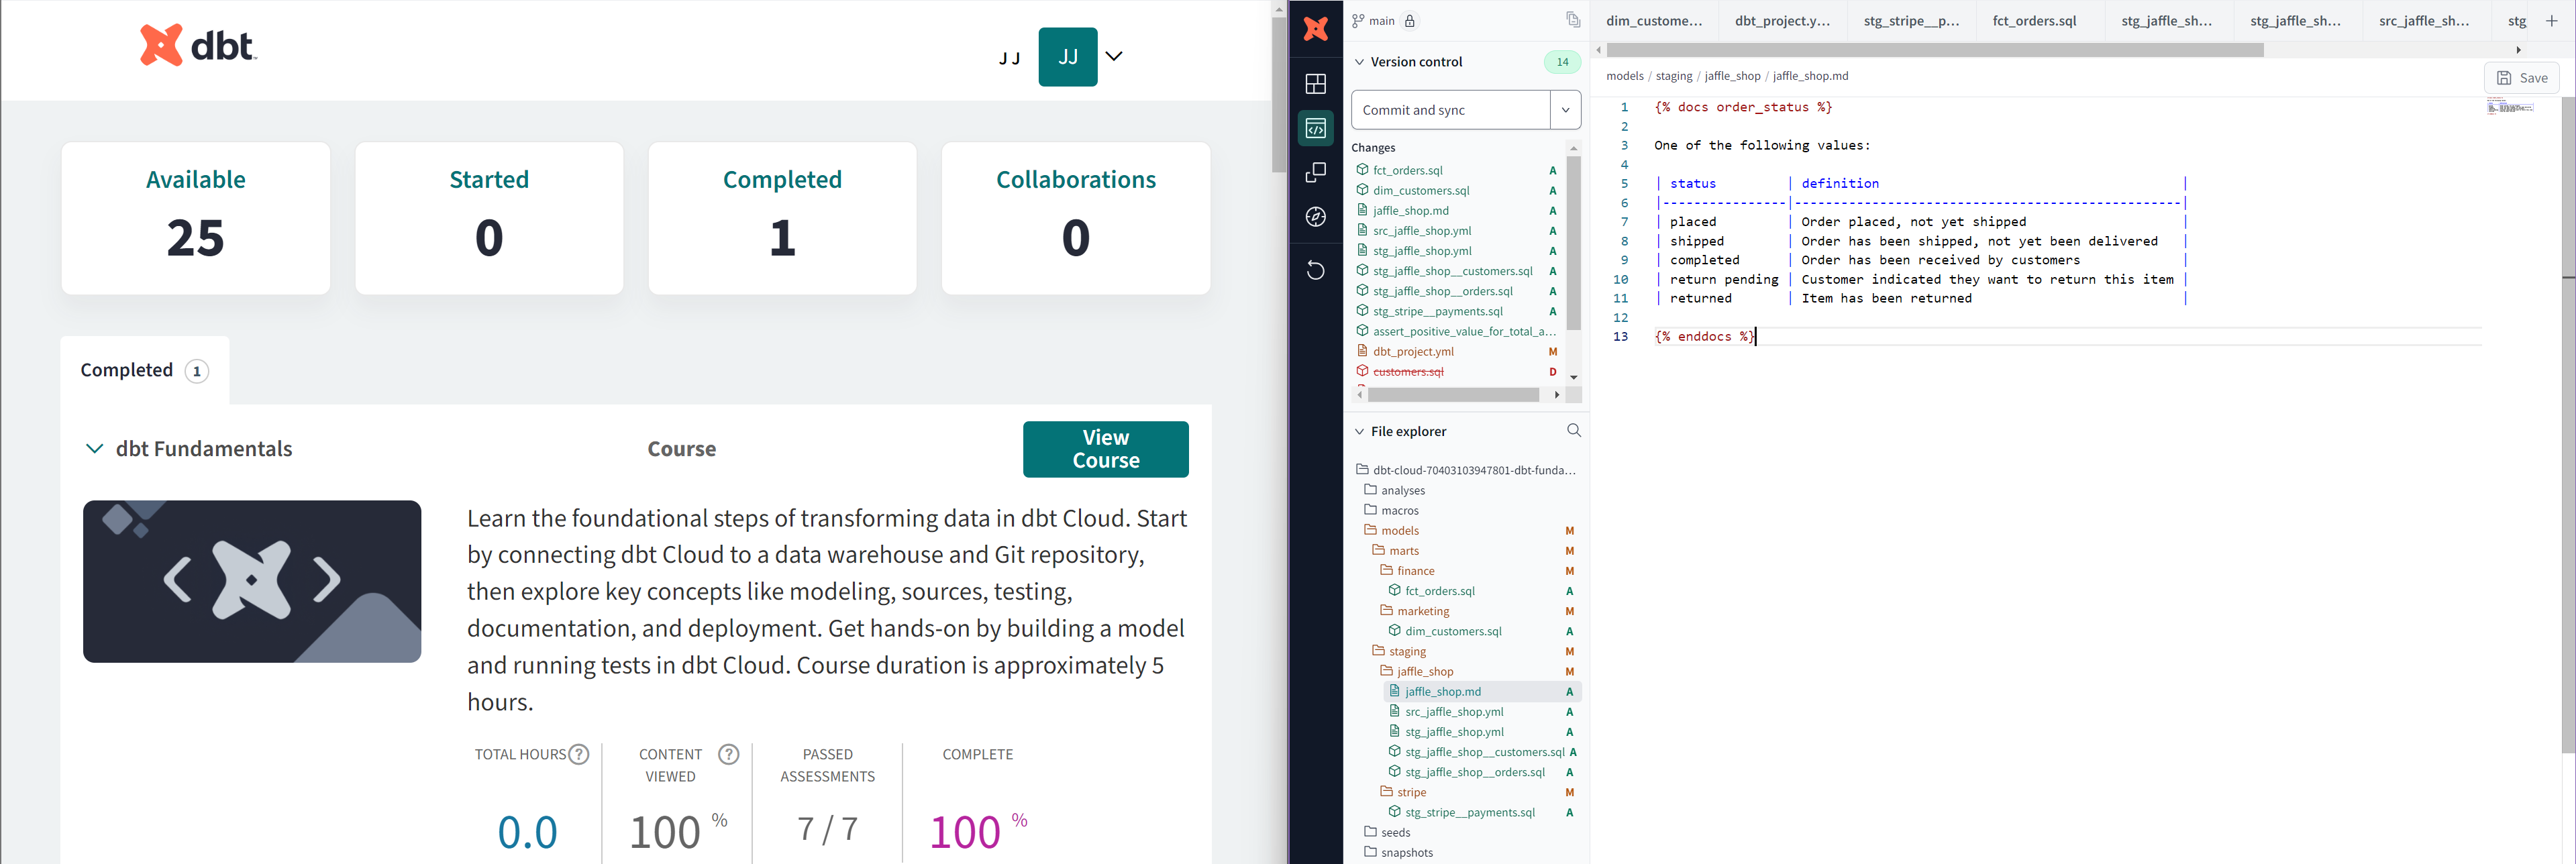The height and width of the screenshot is (864, 2576).
Task: Switch to the stg_stripe__p... tab
Action: 1911,21
